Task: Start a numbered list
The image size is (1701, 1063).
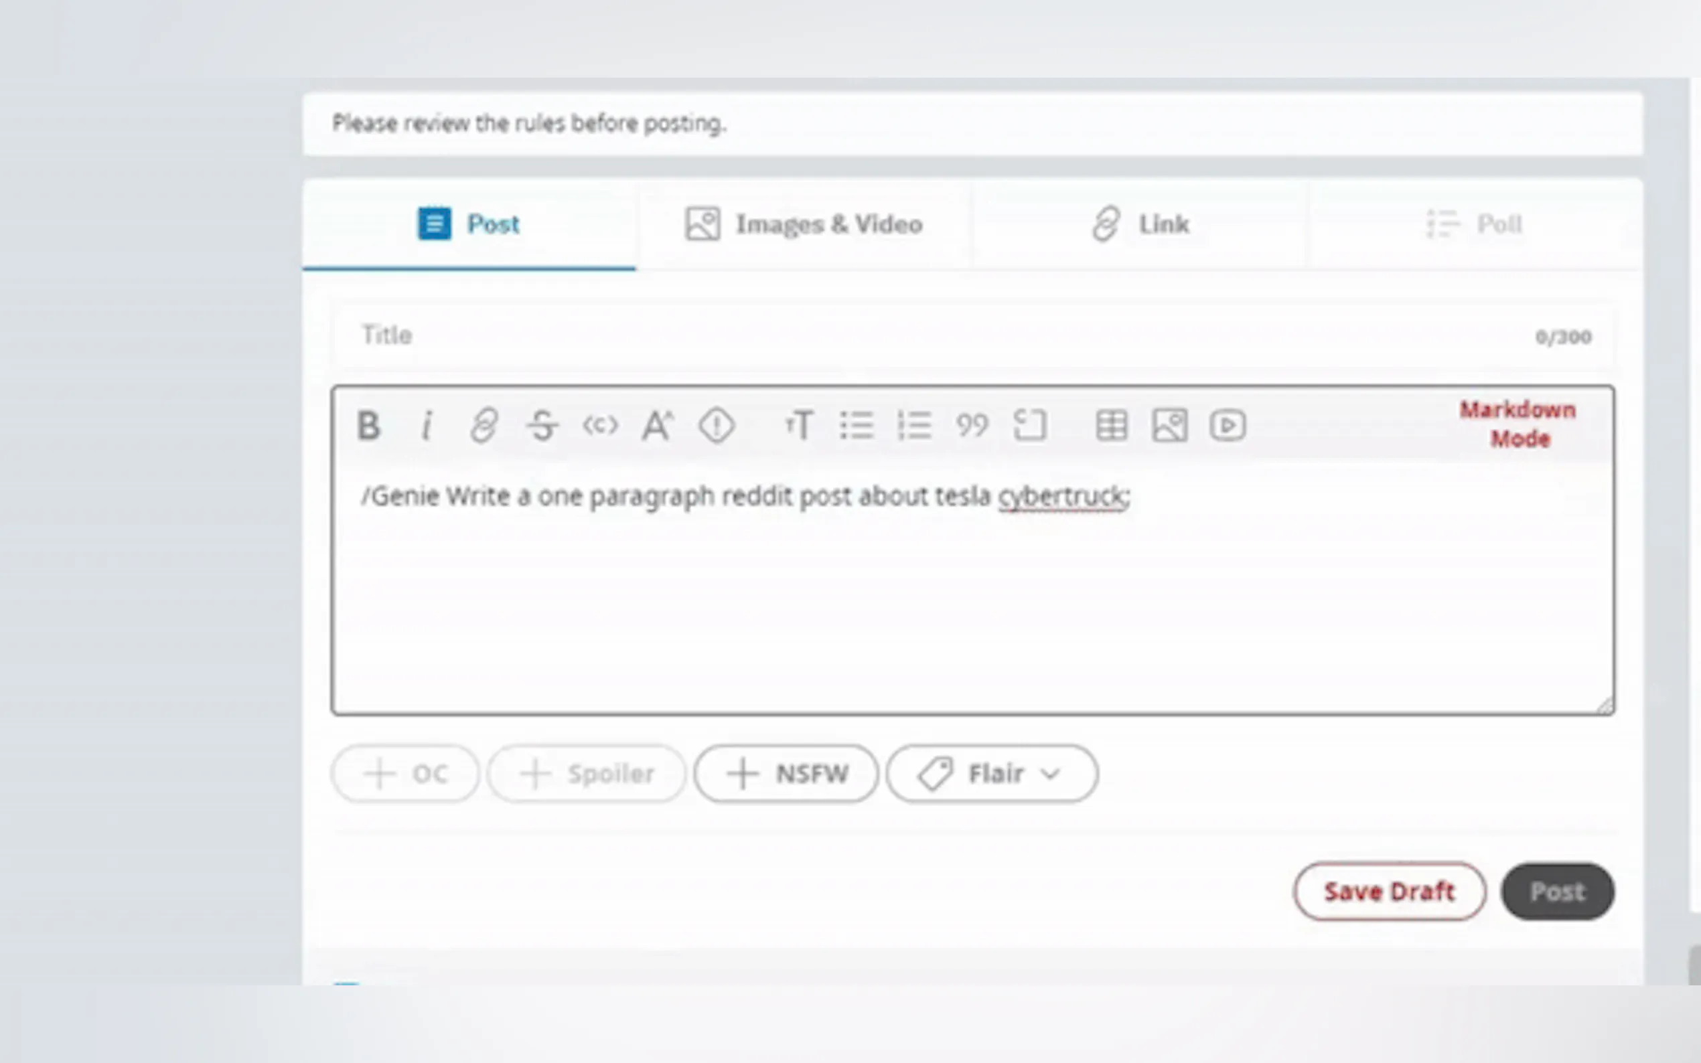Action: point(914,425)
